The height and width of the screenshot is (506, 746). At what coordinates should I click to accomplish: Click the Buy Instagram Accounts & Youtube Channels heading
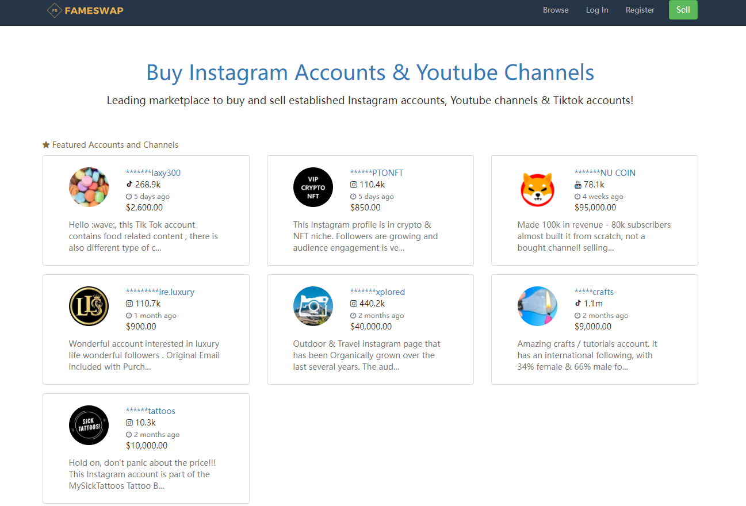coord(370,72)
